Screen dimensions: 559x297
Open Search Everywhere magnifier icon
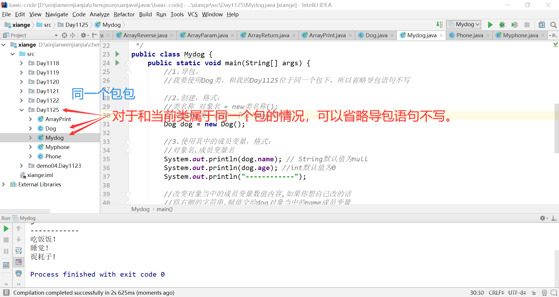pyautogui.click(x=553, y=25)
